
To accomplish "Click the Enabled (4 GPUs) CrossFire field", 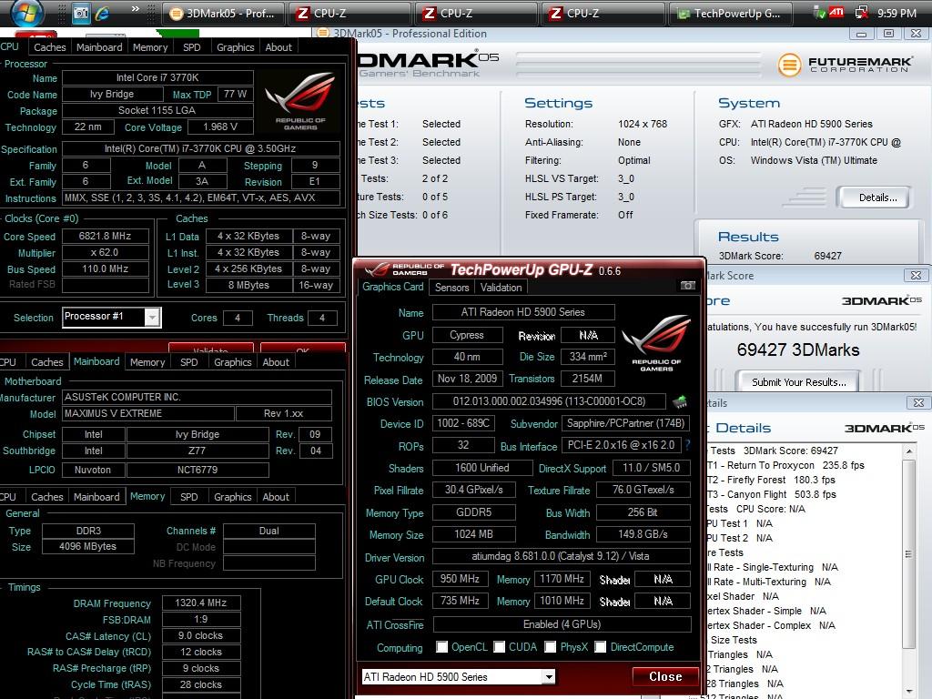I will (x=562, y=624).
